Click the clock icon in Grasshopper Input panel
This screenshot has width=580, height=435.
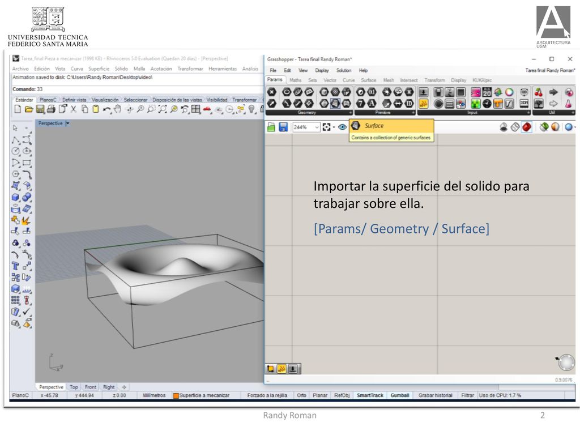pos(487,104)
